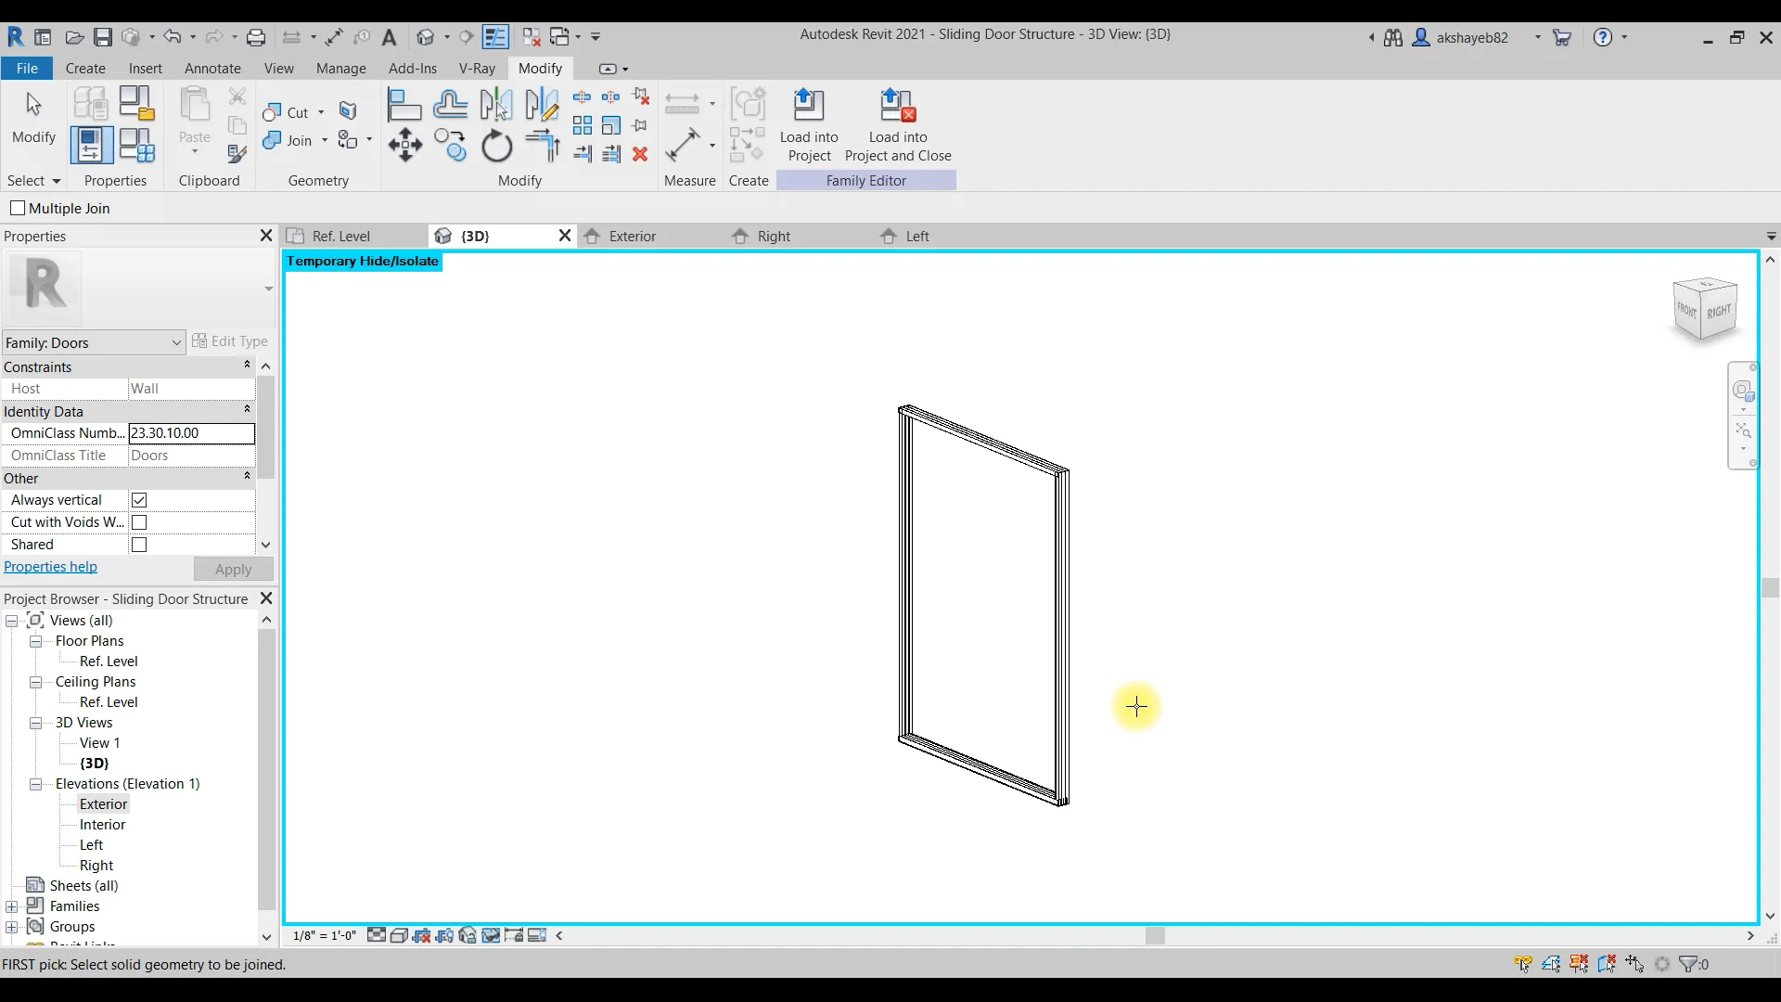Click the Mirror Draw Axis icon
The width and height of the screenshot is (1781, 1002).
(x=542, y=105)
